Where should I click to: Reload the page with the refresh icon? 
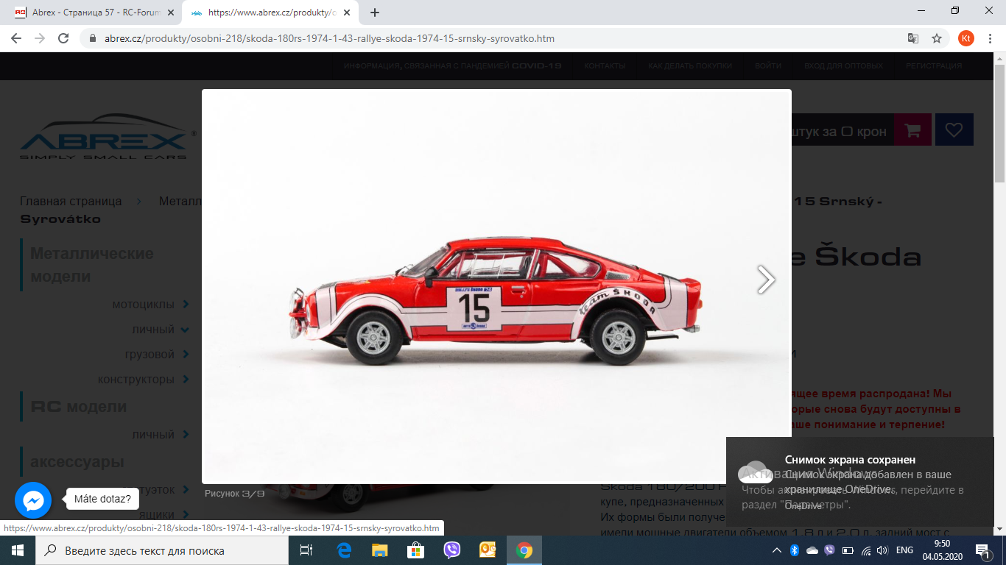point(63,38)
